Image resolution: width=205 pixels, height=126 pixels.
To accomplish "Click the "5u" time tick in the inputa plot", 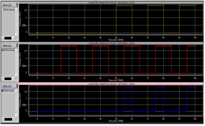I will 116,38.
